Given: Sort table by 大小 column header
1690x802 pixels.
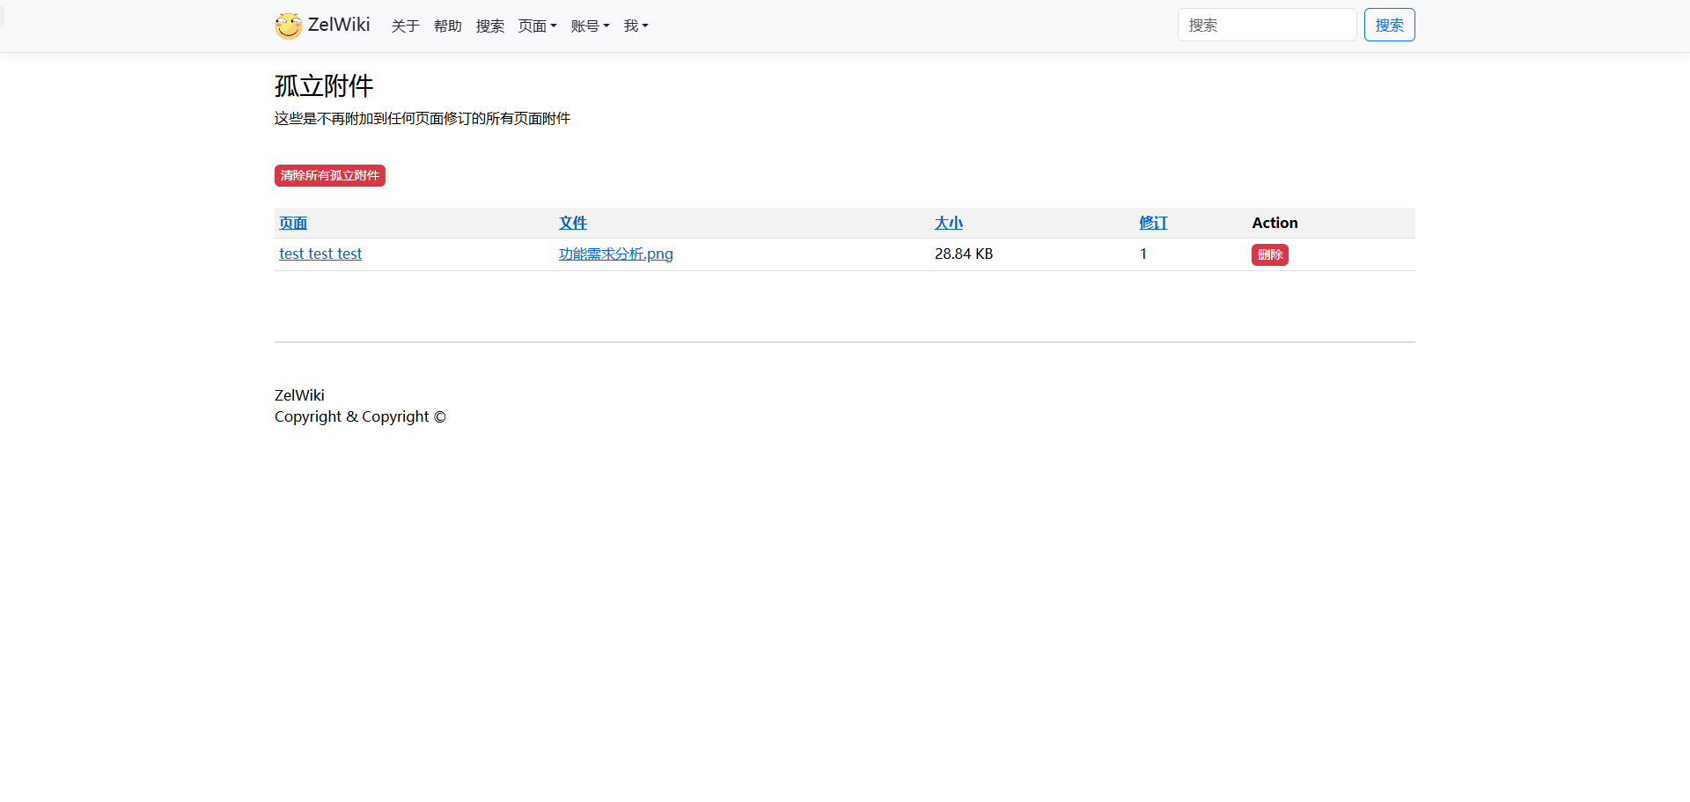Looking at the screenshot, I should tap(948, 224).
